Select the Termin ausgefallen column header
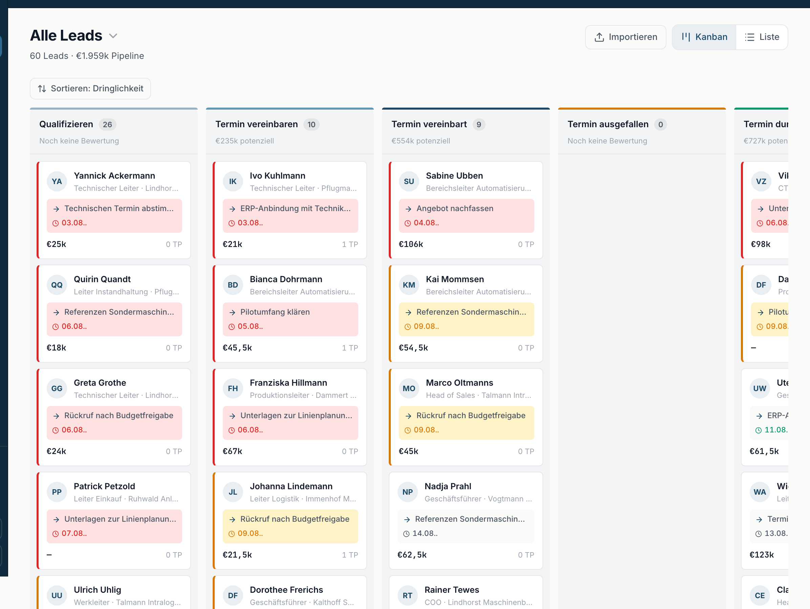Image resolution: width=810 pixels, height=609 pixels. point(642,131)
